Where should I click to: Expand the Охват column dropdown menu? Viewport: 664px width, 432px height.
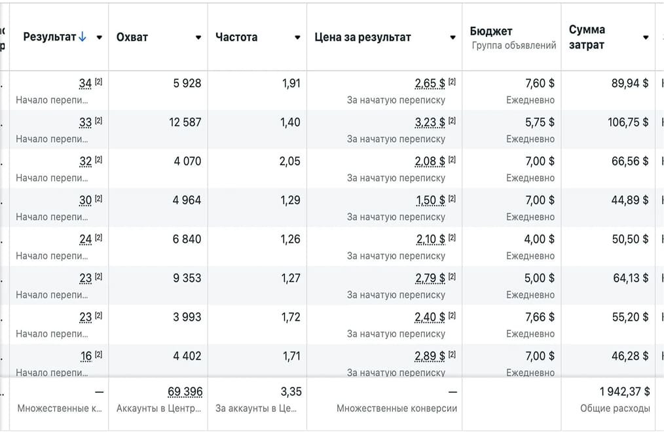(198, 37)
